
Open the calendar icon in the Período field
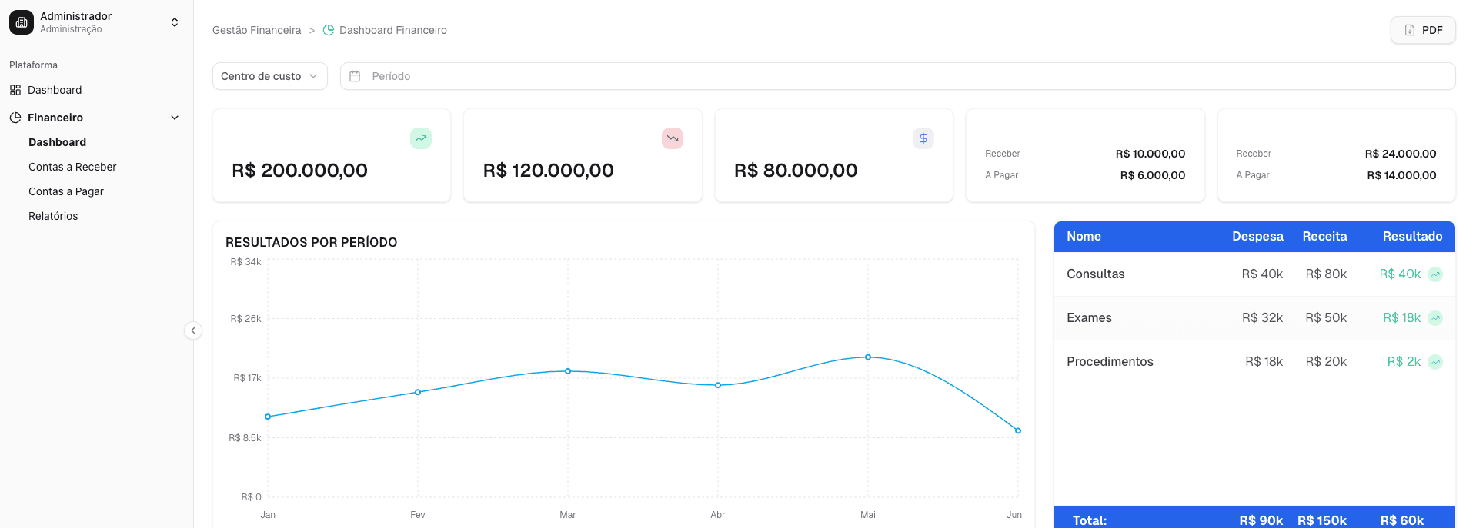(x=354, y=76)
